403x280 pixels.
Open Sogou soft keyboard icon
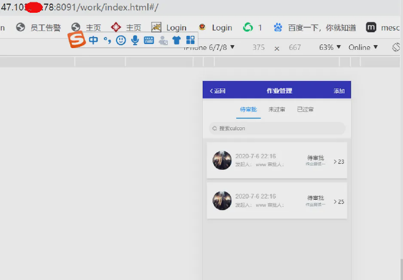[x=148, y=41]
